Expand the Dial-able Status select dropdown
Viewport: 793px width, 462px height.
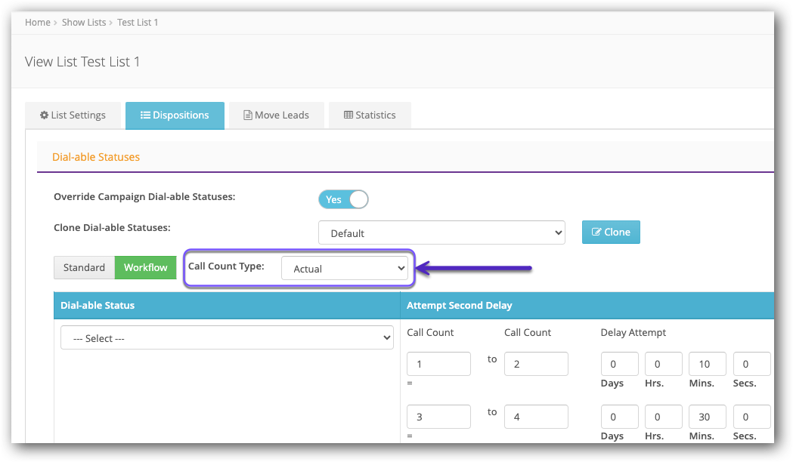tap(227, 338)
